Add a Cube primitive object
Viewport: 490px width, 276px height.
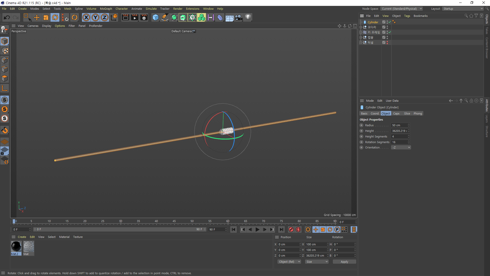point(155,17)
